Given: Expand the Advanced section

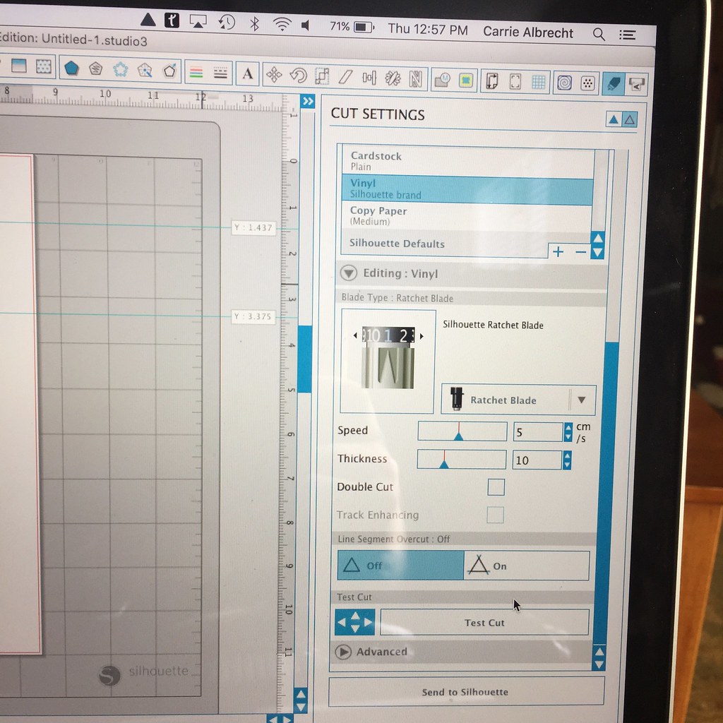Looking at the screenshot, I should click(x=343, y=652).
